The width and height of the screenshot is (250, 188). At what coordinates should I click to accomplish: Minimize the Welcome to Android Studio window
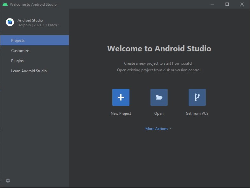click(x=212, y=4)
